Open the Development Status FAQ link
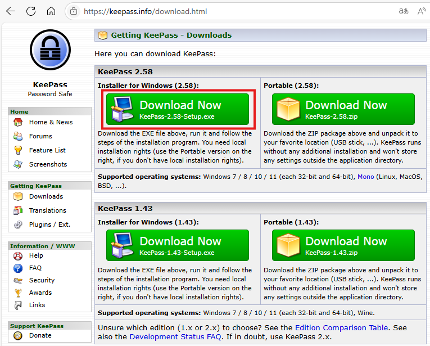430x346 pixels. tap(175, 336)
